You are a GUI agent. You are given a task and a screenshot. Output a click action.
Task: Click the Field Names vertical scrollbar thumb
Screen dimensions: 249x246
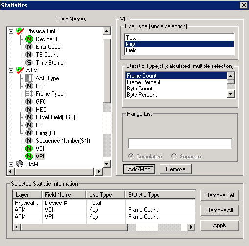click(x=107, y=71)
